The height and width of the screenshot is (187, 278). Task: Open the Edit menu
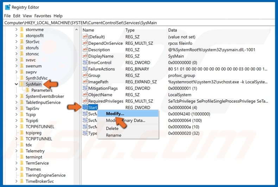point(17,16)
